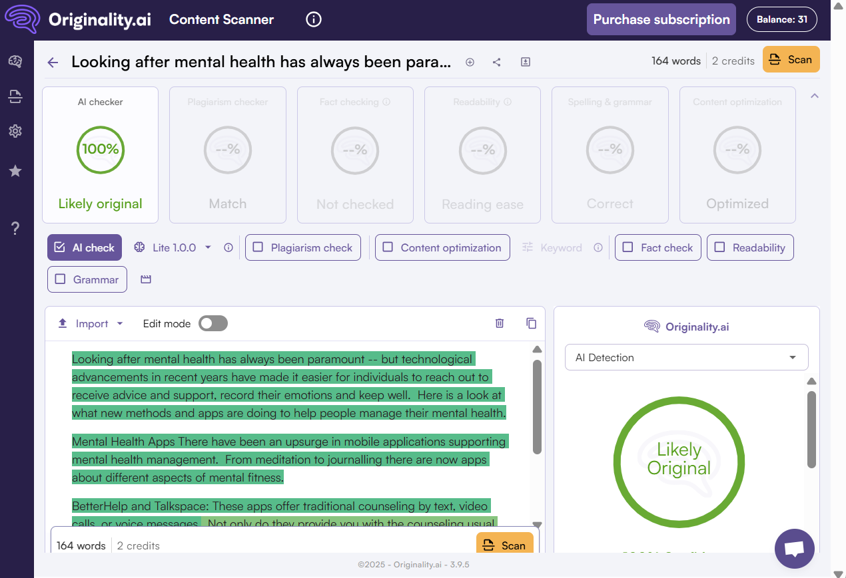Image resolution: width=846 pixels, height=578 pixels.
Task: Select the Plagiarism checker card
Action: pyautogui.click(x=228, y=155)
